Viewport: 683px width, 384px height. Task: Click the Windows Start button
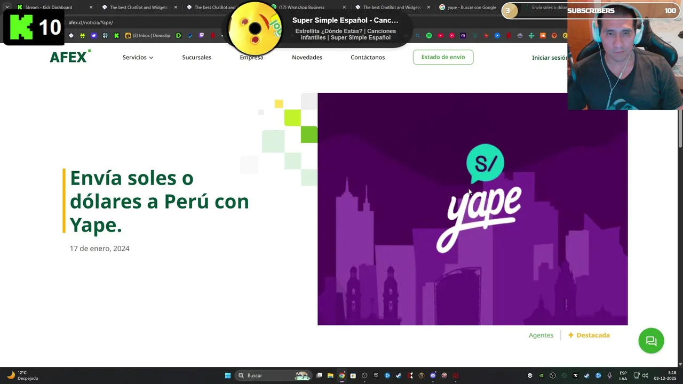pyautogui.click(x=227, y=375)
